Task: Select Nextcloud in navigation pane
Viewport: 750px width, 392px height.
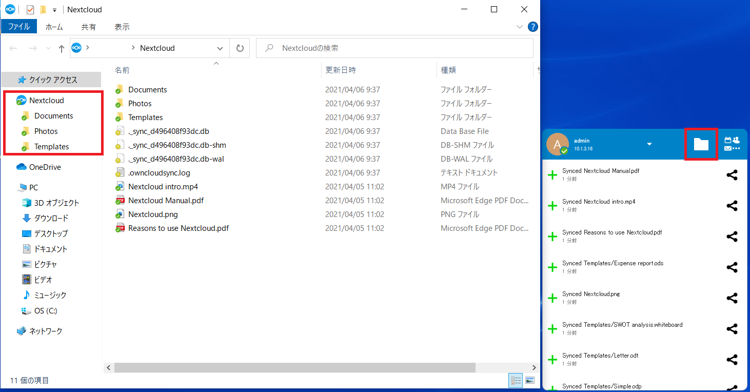Action: pos(47,101)
